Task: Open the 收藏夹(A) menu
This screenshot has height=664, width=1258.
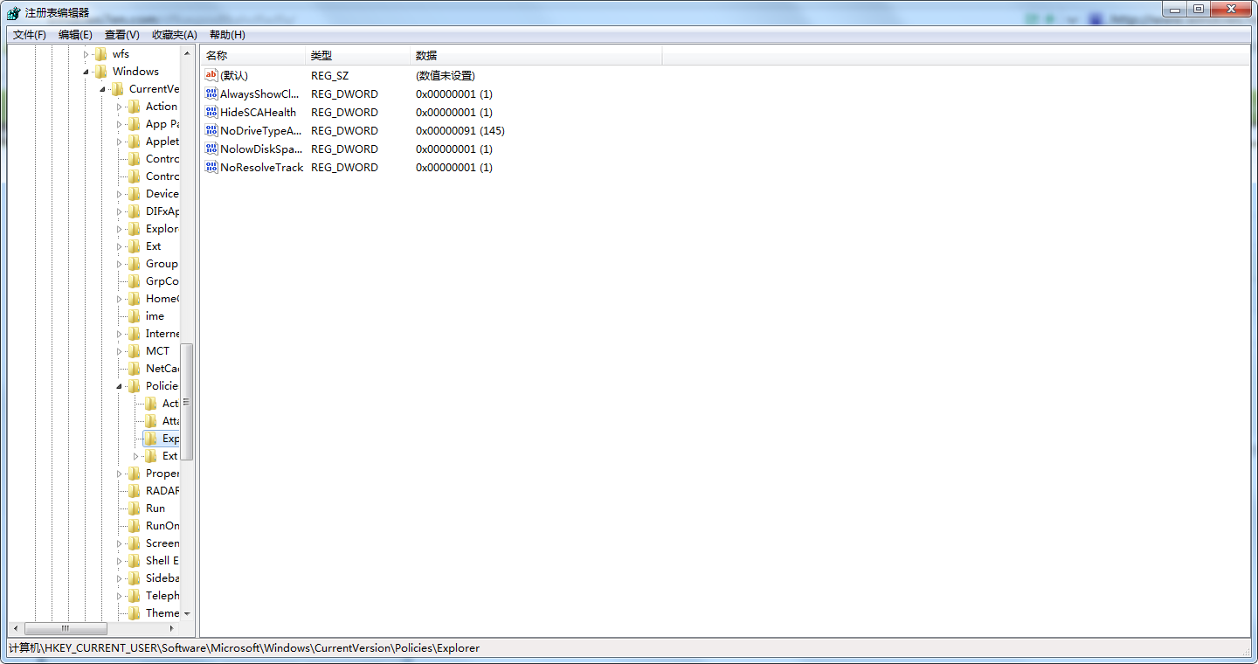Action: (175, 35)
